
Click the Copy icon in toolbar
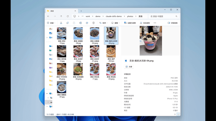[x=67, y=23]
